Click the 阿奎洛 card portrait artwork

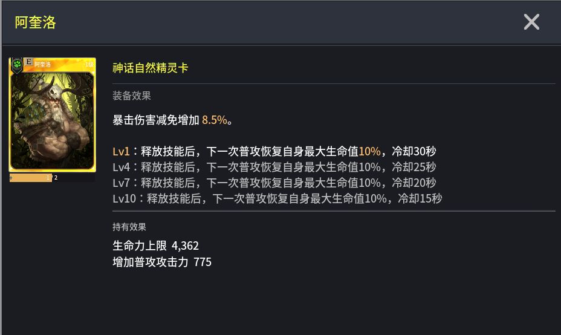pyautogui.click(x=52, y=121)
